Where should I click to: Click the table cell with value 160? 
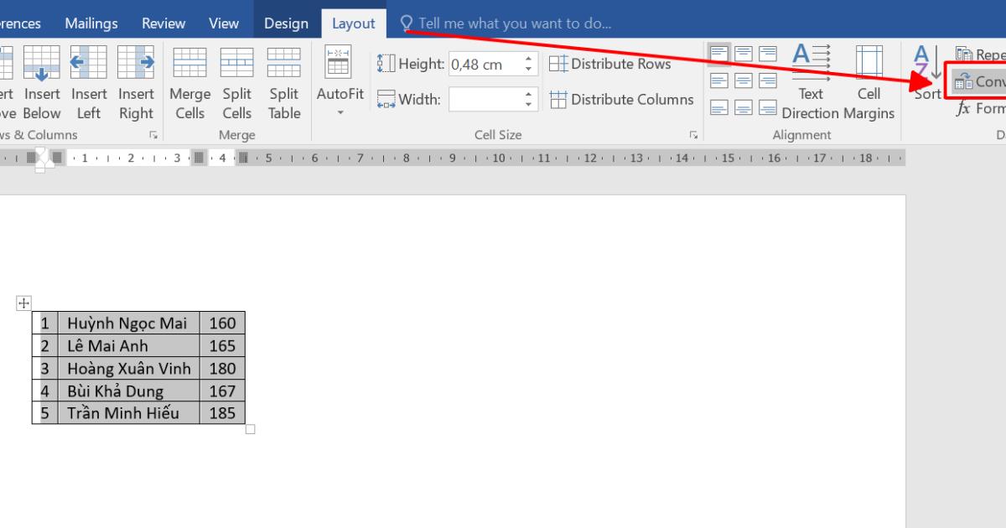point(222,323)
